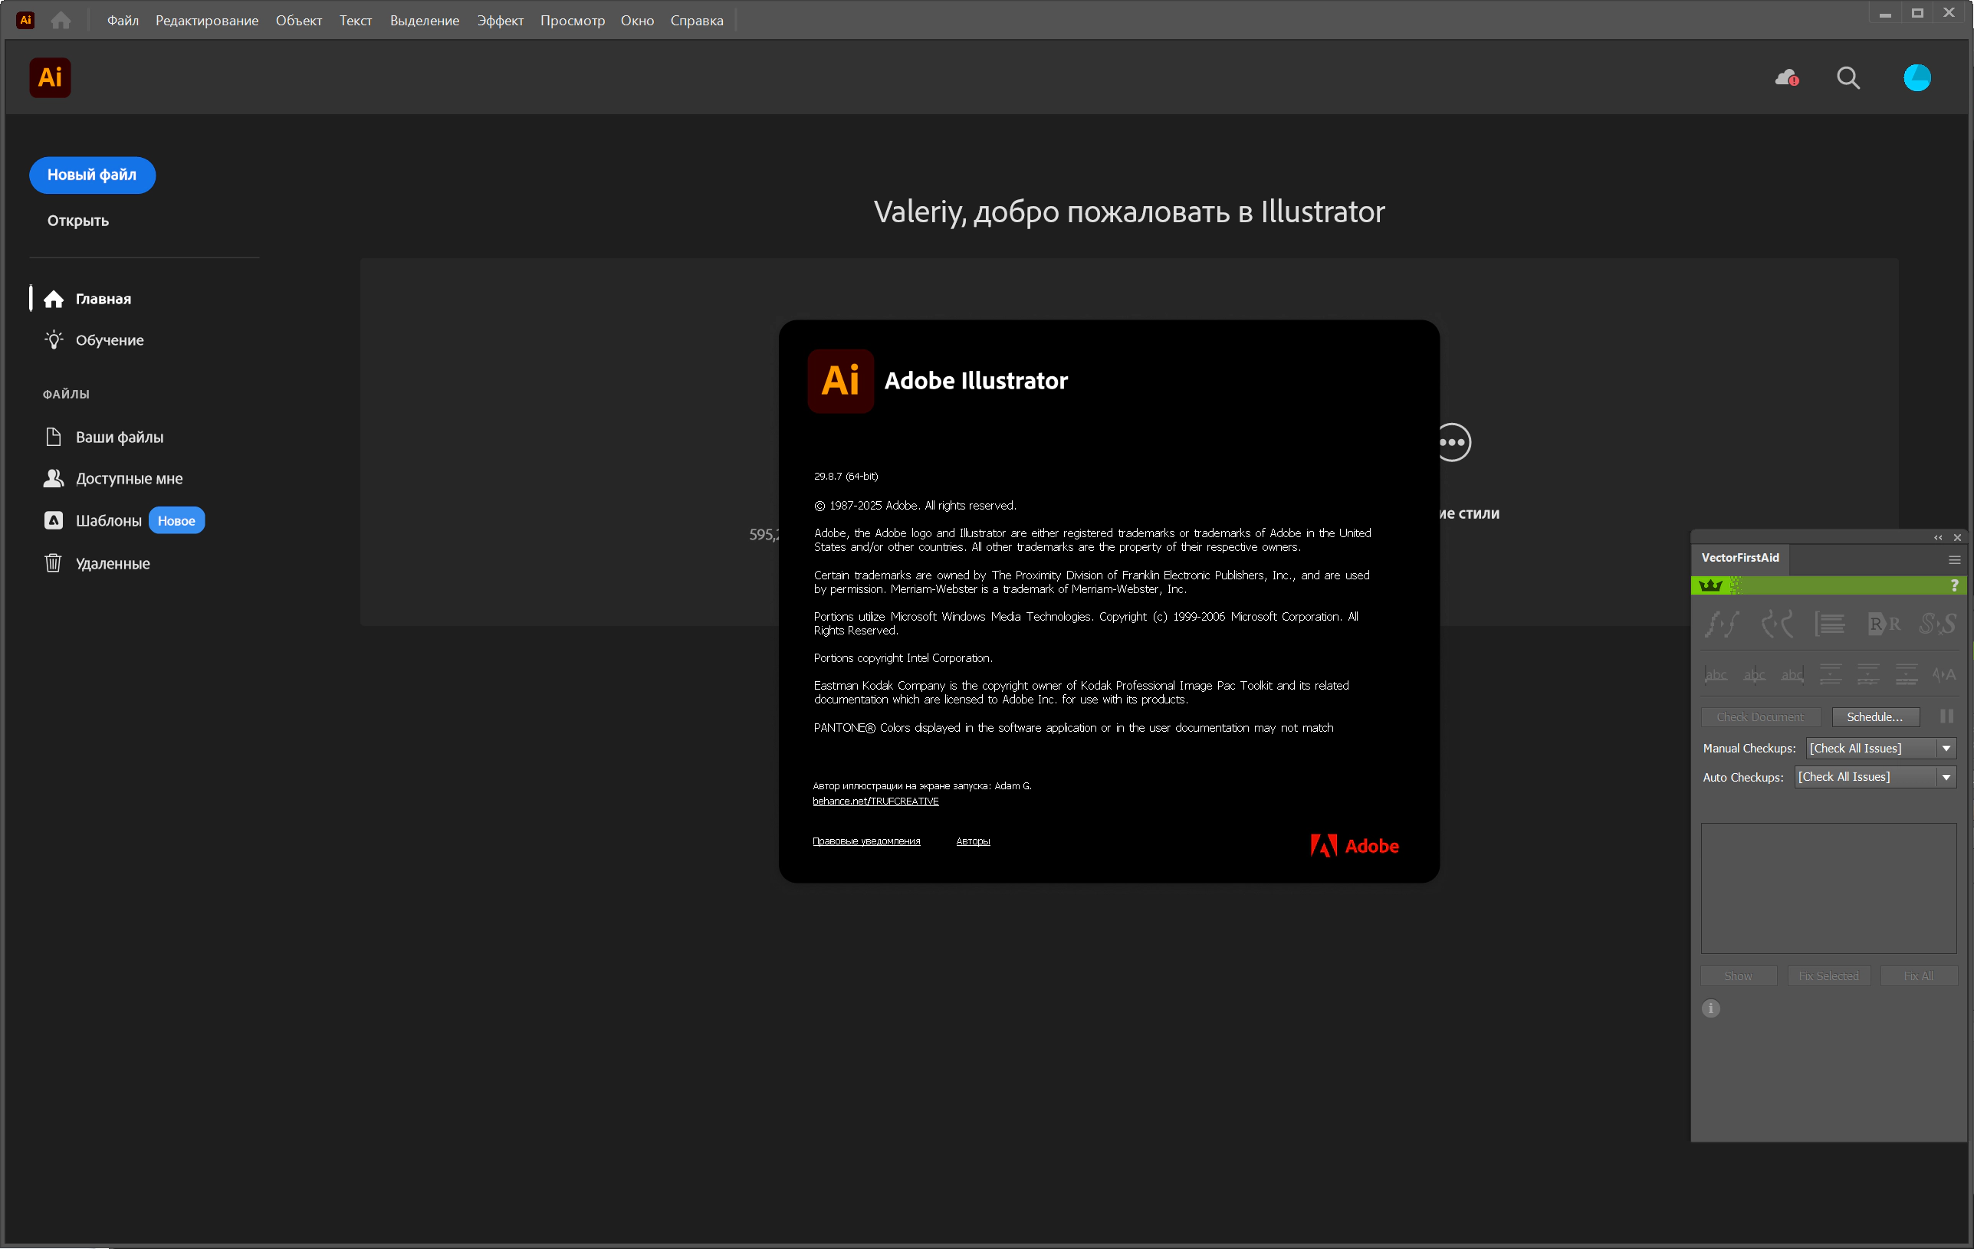Click the Открыть button
1974x1249 pixels.
click(x=78, y=221)
